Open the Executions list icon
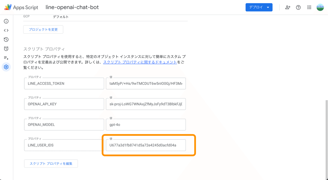This screenshot has height=180, width=328. [x=6, y=58]
